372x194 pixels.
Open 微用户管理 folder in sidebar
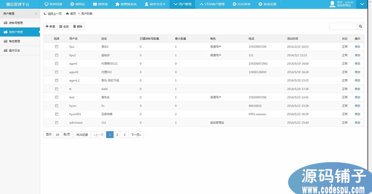point(20,32)
